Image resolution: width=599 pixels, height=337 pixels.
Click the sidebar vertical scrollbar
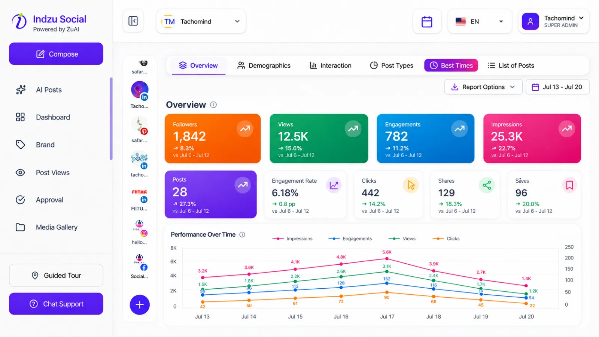point(111,119)
